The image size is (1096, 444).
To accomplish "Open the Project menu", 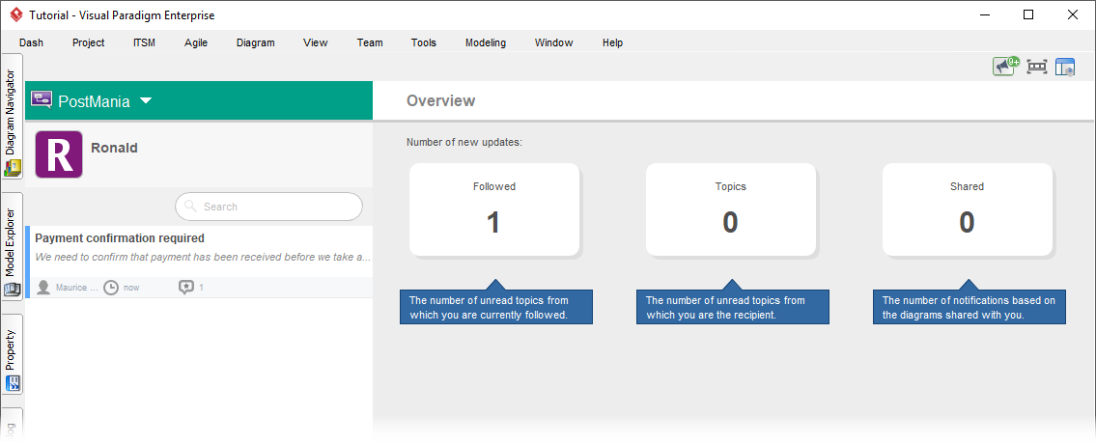I will 89,42.
